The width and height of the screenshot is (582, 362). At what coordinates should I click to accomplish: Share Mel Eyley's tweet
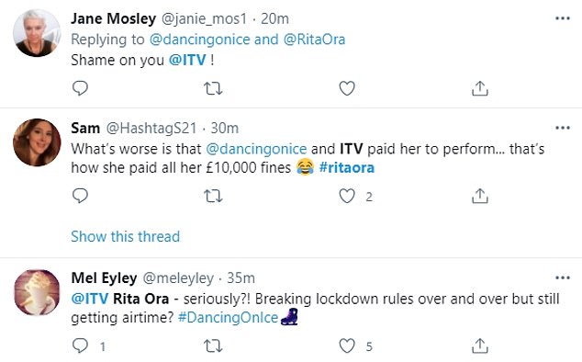[x=479, y=346]
